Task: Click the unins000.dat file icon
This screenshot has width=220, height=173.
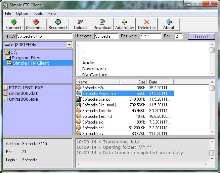Action: (x=6, y=93)
